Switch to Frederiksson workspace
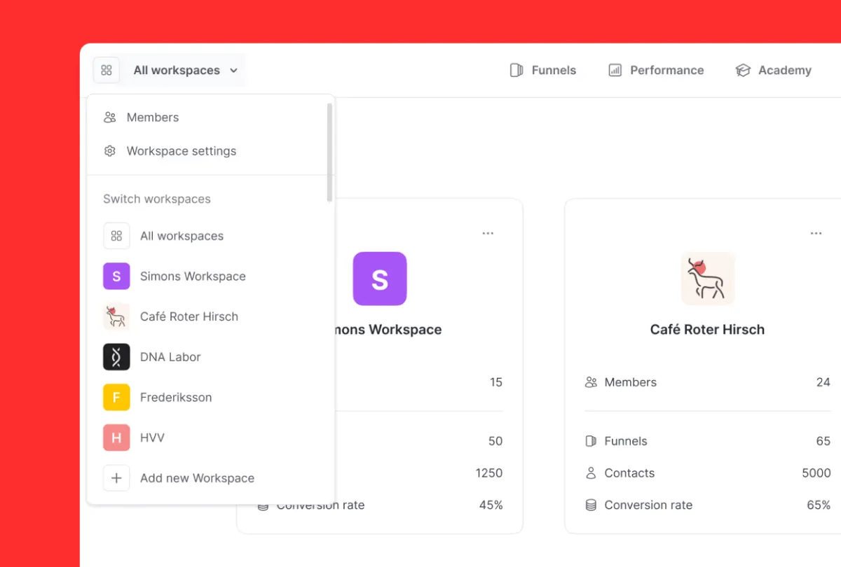Viewport: 841px width, 567px height. click(x=207, y=398)
